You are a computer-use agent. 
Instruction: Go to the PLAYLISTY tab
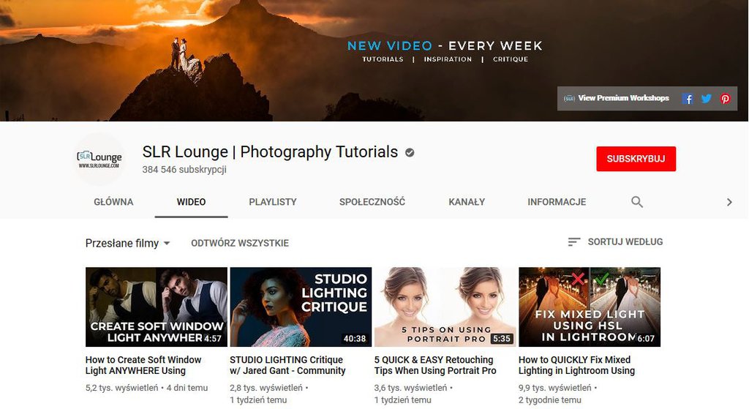[273, 202]
